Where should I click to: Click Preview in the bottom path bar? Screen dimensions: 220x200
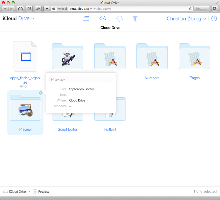pyautogui.click(x=41, y=191)
